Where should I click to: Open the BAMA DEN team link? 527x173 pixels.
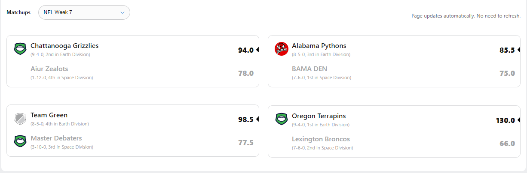pos(309,69)
